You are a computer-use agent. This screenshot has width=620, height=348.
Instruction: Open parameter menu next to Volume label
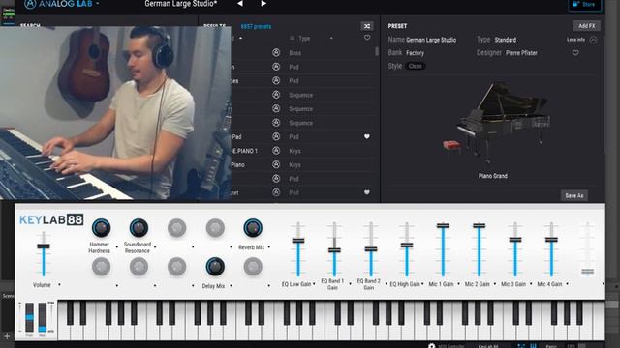click(59, 284)
